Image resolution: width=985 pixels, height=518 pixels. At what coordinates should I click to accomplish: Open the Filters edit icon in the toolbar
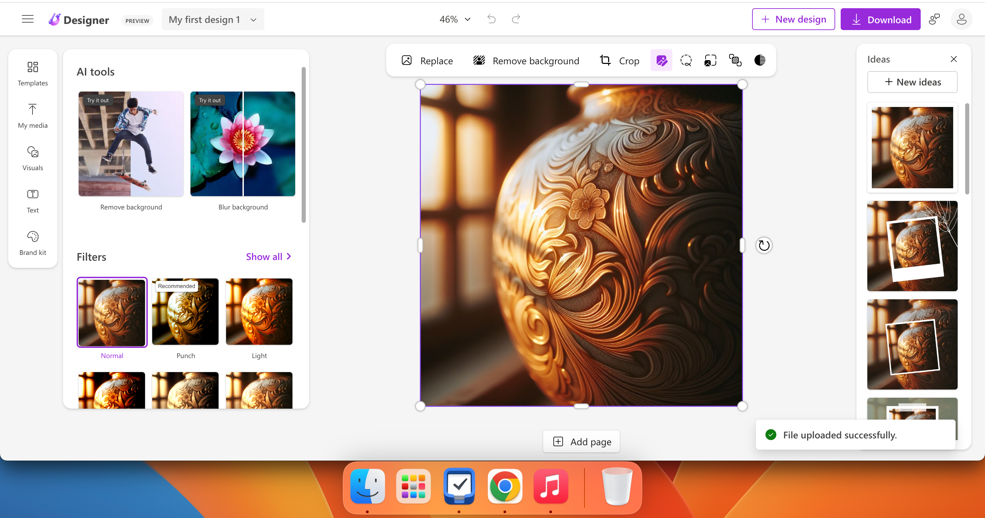click(661, 60)
